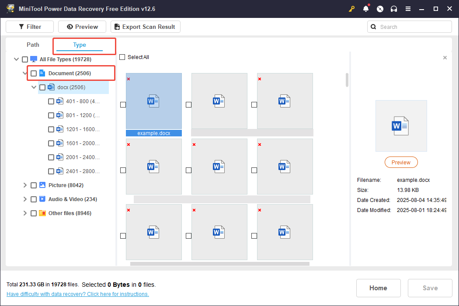Image resolution: width=459 pixels, height=306 pixels.
Task: Open the data recovery instructions link
Action: click(x=77, y=294)
